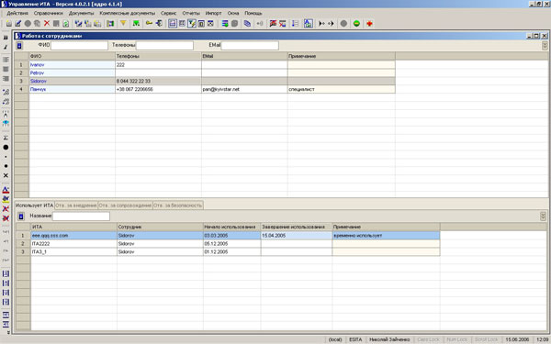Click the exit door arrow toolbar icon
The image size is (551, 344).
pyautogui.click(x=159, y=23)
